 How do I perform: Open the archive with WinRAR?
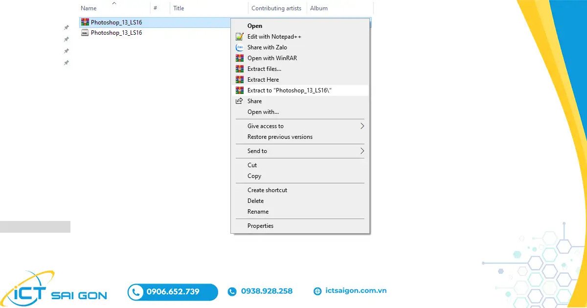(272, 58)
